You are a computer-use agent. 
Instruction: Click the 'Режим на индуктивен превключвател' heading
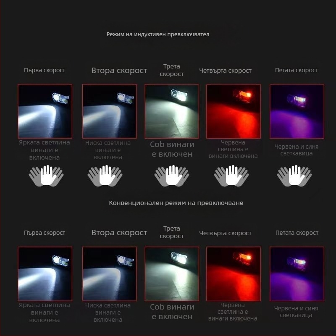158,34
